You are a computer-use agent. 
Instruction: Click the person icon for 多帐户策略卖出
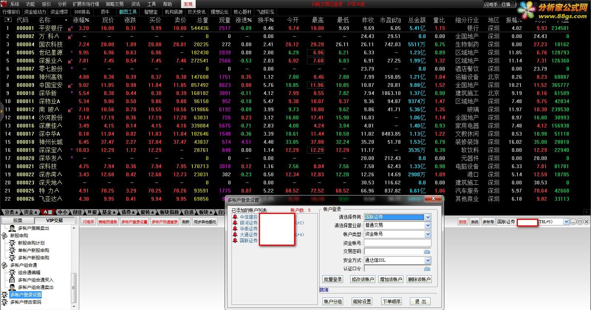pos(13,228)
